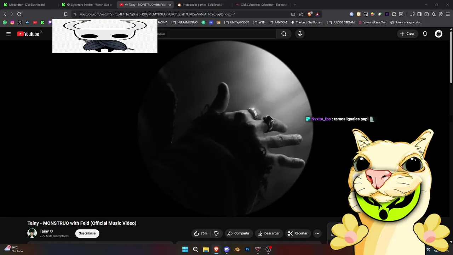This screenshot has height=255, width=453.
Task: Open The best ChatBot bookmark
Action: pyautogui.click(x=307, y=22)
